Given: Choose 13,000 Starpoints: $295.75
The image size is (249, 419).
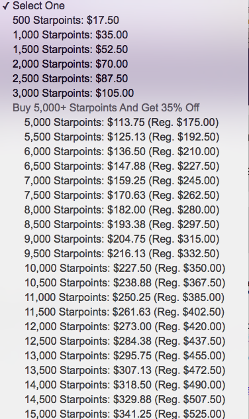Looking at the screenshot, I should [124, 355].
